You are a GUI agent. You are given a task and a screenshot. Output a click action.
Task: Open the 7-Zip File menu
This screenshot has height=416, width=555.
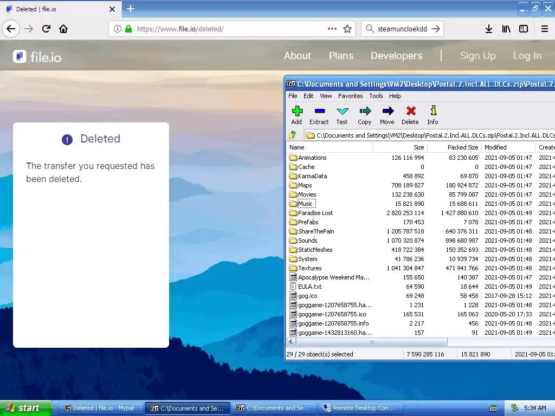(x=293, y=96)
